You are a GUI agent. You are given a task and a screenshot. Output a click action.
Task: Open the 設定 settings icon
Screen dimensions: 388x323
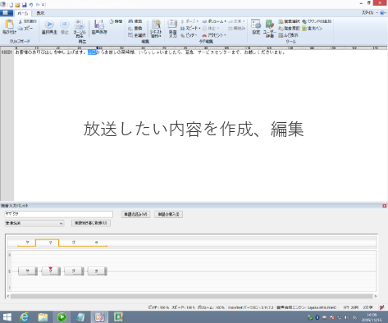(256, 27)
